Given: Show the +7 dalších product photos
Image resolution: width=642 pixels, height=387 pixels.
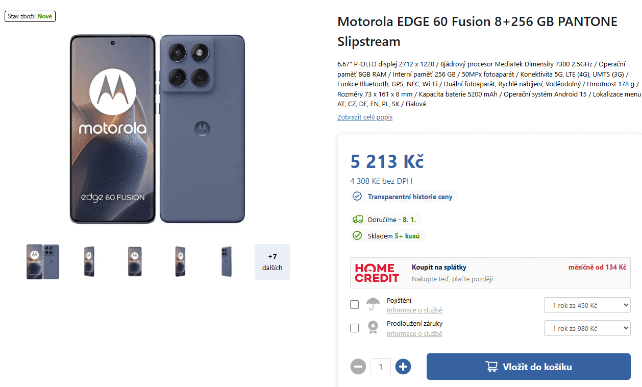Looking at the screenshot, I should (273, 262).
